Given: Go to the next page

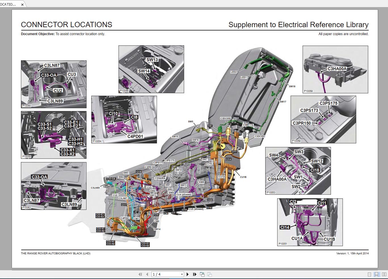Looking at the screenshot, I should [187, 274].
